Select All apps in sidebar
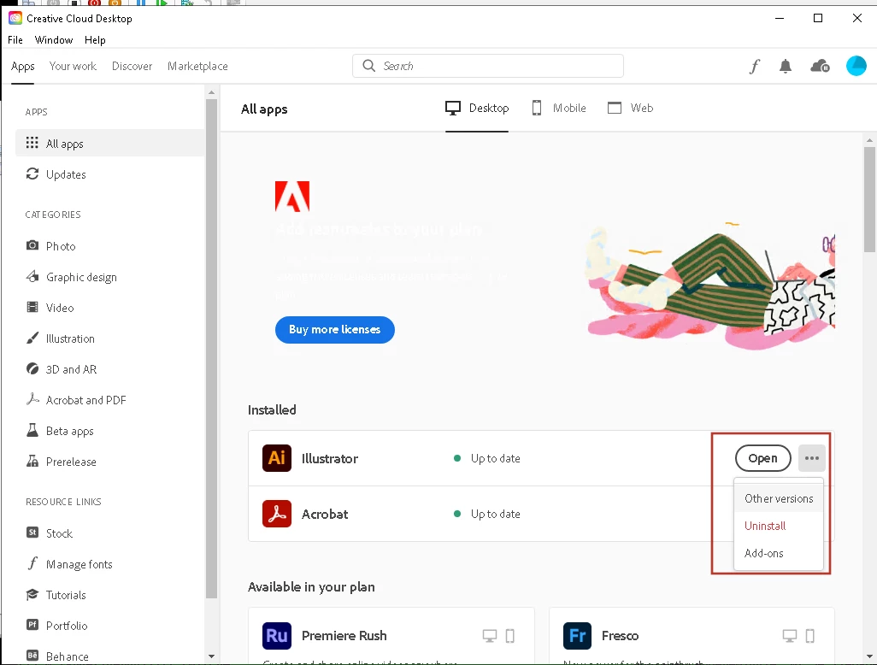877x665 pixels. 109,144
